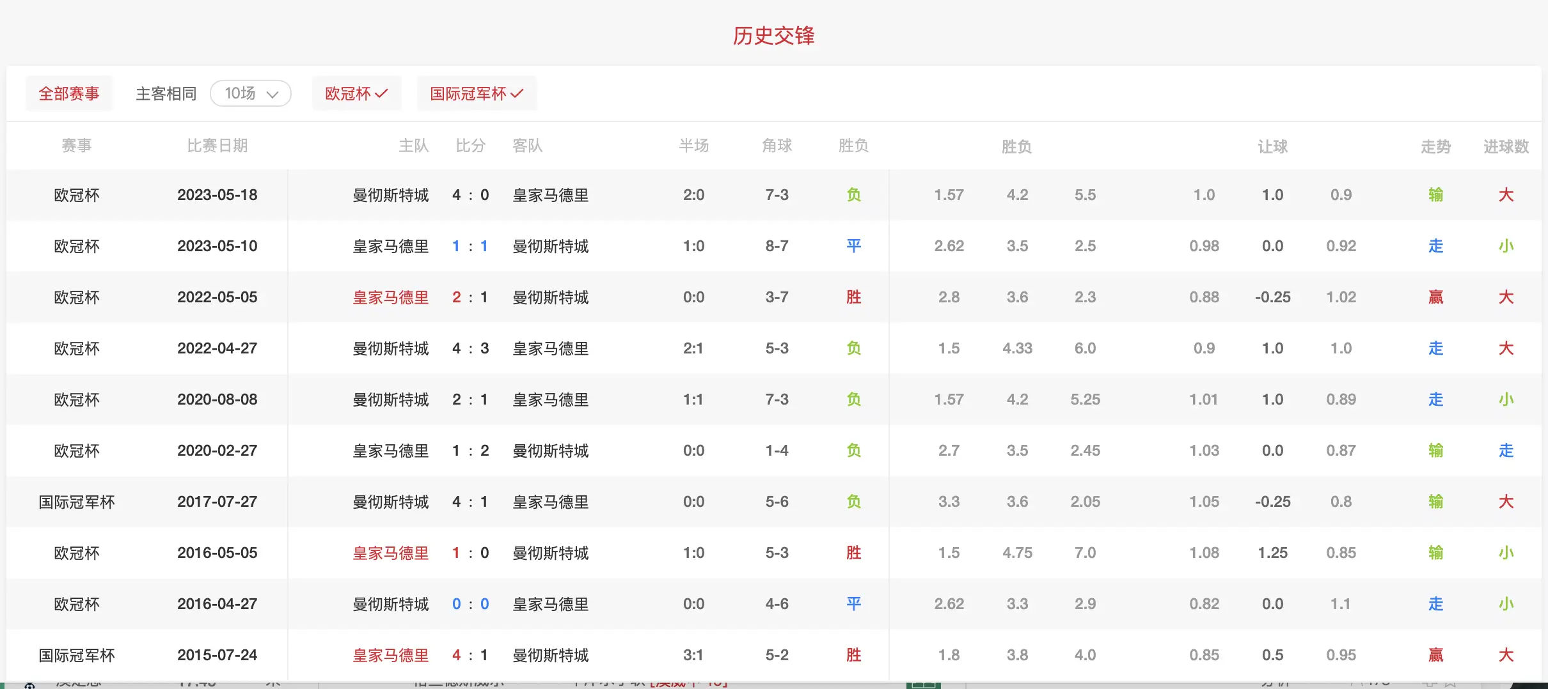Screen dimensions: 1548x689
Task: Click odds value 4.33
Action: point(1018,348)
